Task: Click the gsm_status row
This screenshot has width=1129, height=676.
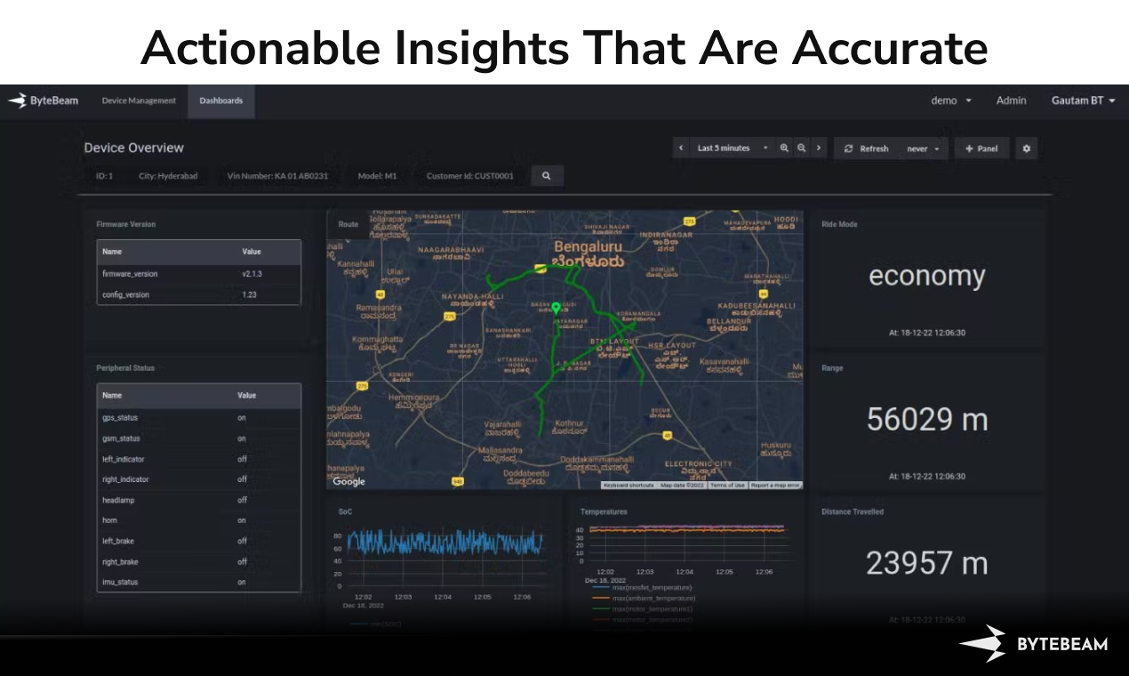Action: click(199, 439)
